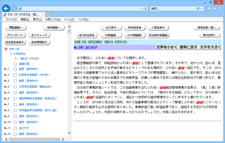Open No.2 総務常任委員長 speaker link
The width and height of the screenshot is (225, 143).
click(x=34, y=75)
